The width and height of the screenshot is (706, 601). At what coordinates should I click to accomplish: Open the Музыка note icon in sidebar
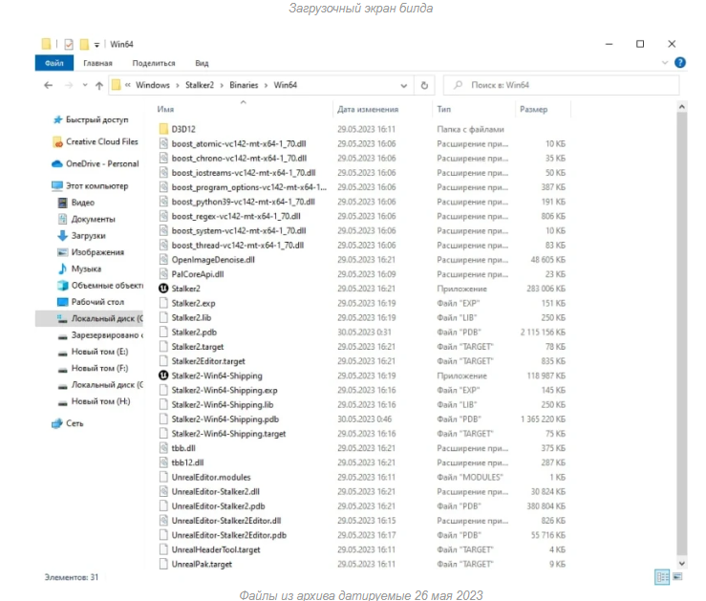[63, 268]
